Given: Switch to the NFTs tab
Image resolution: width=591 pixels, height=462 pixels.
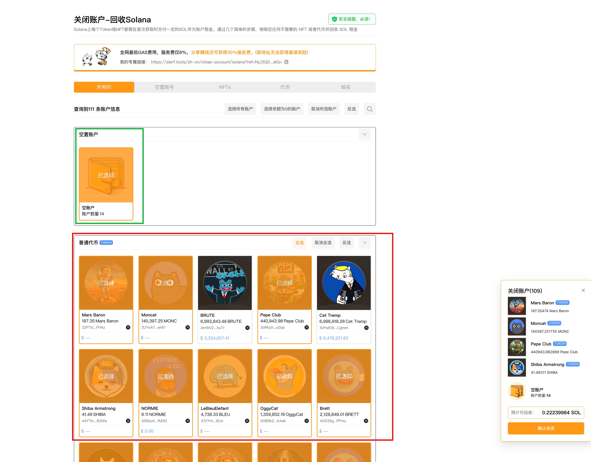Looking at the screenshot, I should tap(225, 87).
